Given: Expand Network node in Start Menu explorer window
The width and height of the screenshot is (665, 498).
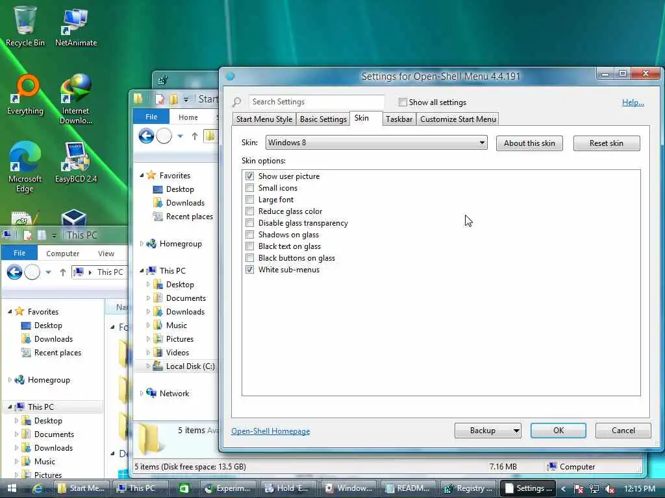Looking at the screenshot, I should tap(142, 393).
